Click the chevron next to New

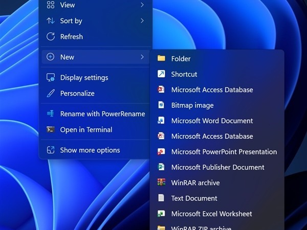click(x=142, y=57)
